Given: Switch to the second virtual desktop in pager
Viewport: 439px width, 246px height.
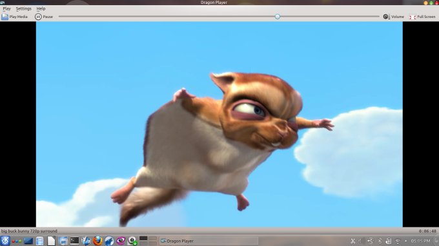Looking at the screenshot, I should 152,238.
